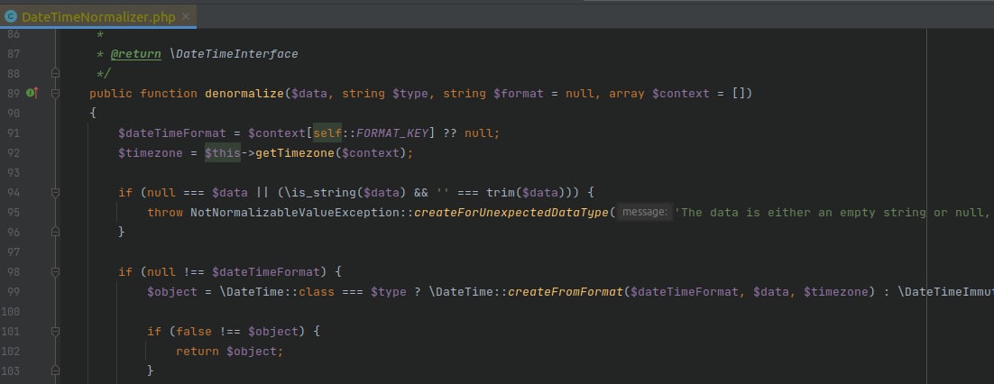This screenshot has height=384, width=994.
Task: Click the 'message:' parameter hint
Action: (x=643, y=212)
